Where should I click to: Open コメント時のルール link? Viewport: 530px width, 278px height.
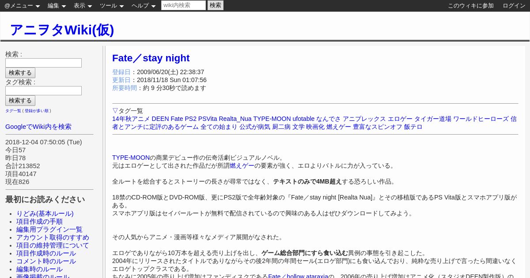[46, 261]
